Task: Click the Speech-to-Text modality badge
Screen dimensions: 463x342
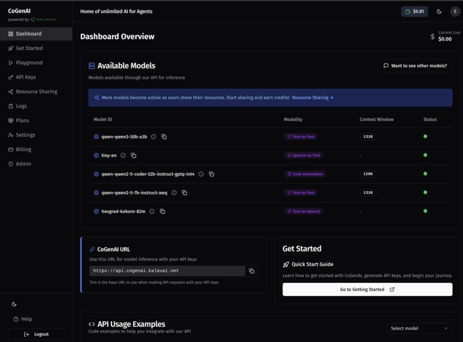Action: pyautogui.click(x=303, y=155)
